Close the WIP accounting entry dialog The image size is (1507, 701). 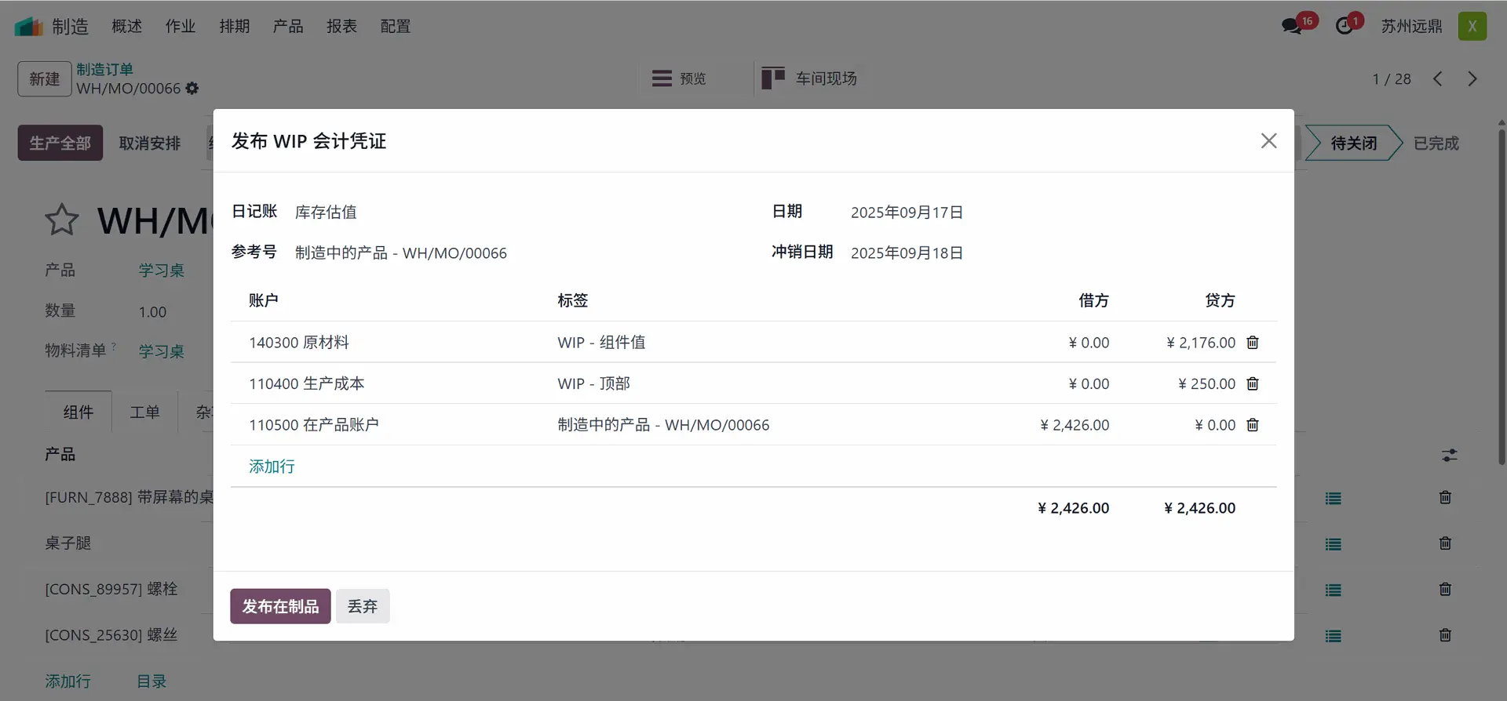tap(1268, 141)
